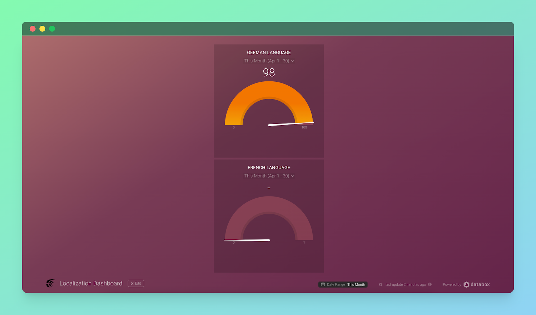Click the FRENCH LANGUAGE title
Viewport: 536px width, 315px height.
point(269,168)
